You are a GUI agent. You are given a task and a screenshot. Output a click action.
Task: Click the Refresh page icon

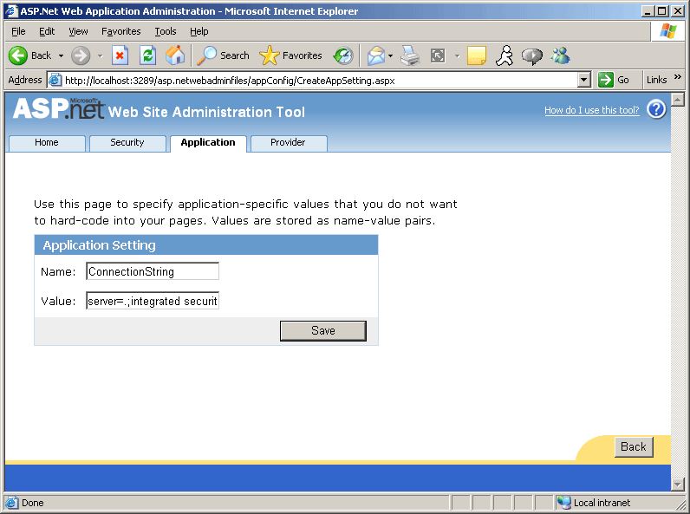pos(147,55)
